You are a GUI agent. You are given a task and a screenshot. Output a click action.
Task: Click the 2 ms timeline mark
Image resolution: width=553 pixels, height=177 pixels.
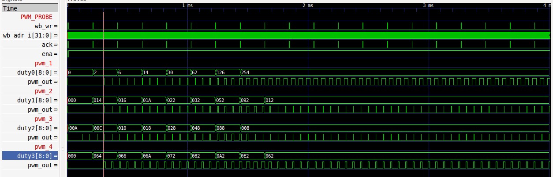click(x=308, y=6)
